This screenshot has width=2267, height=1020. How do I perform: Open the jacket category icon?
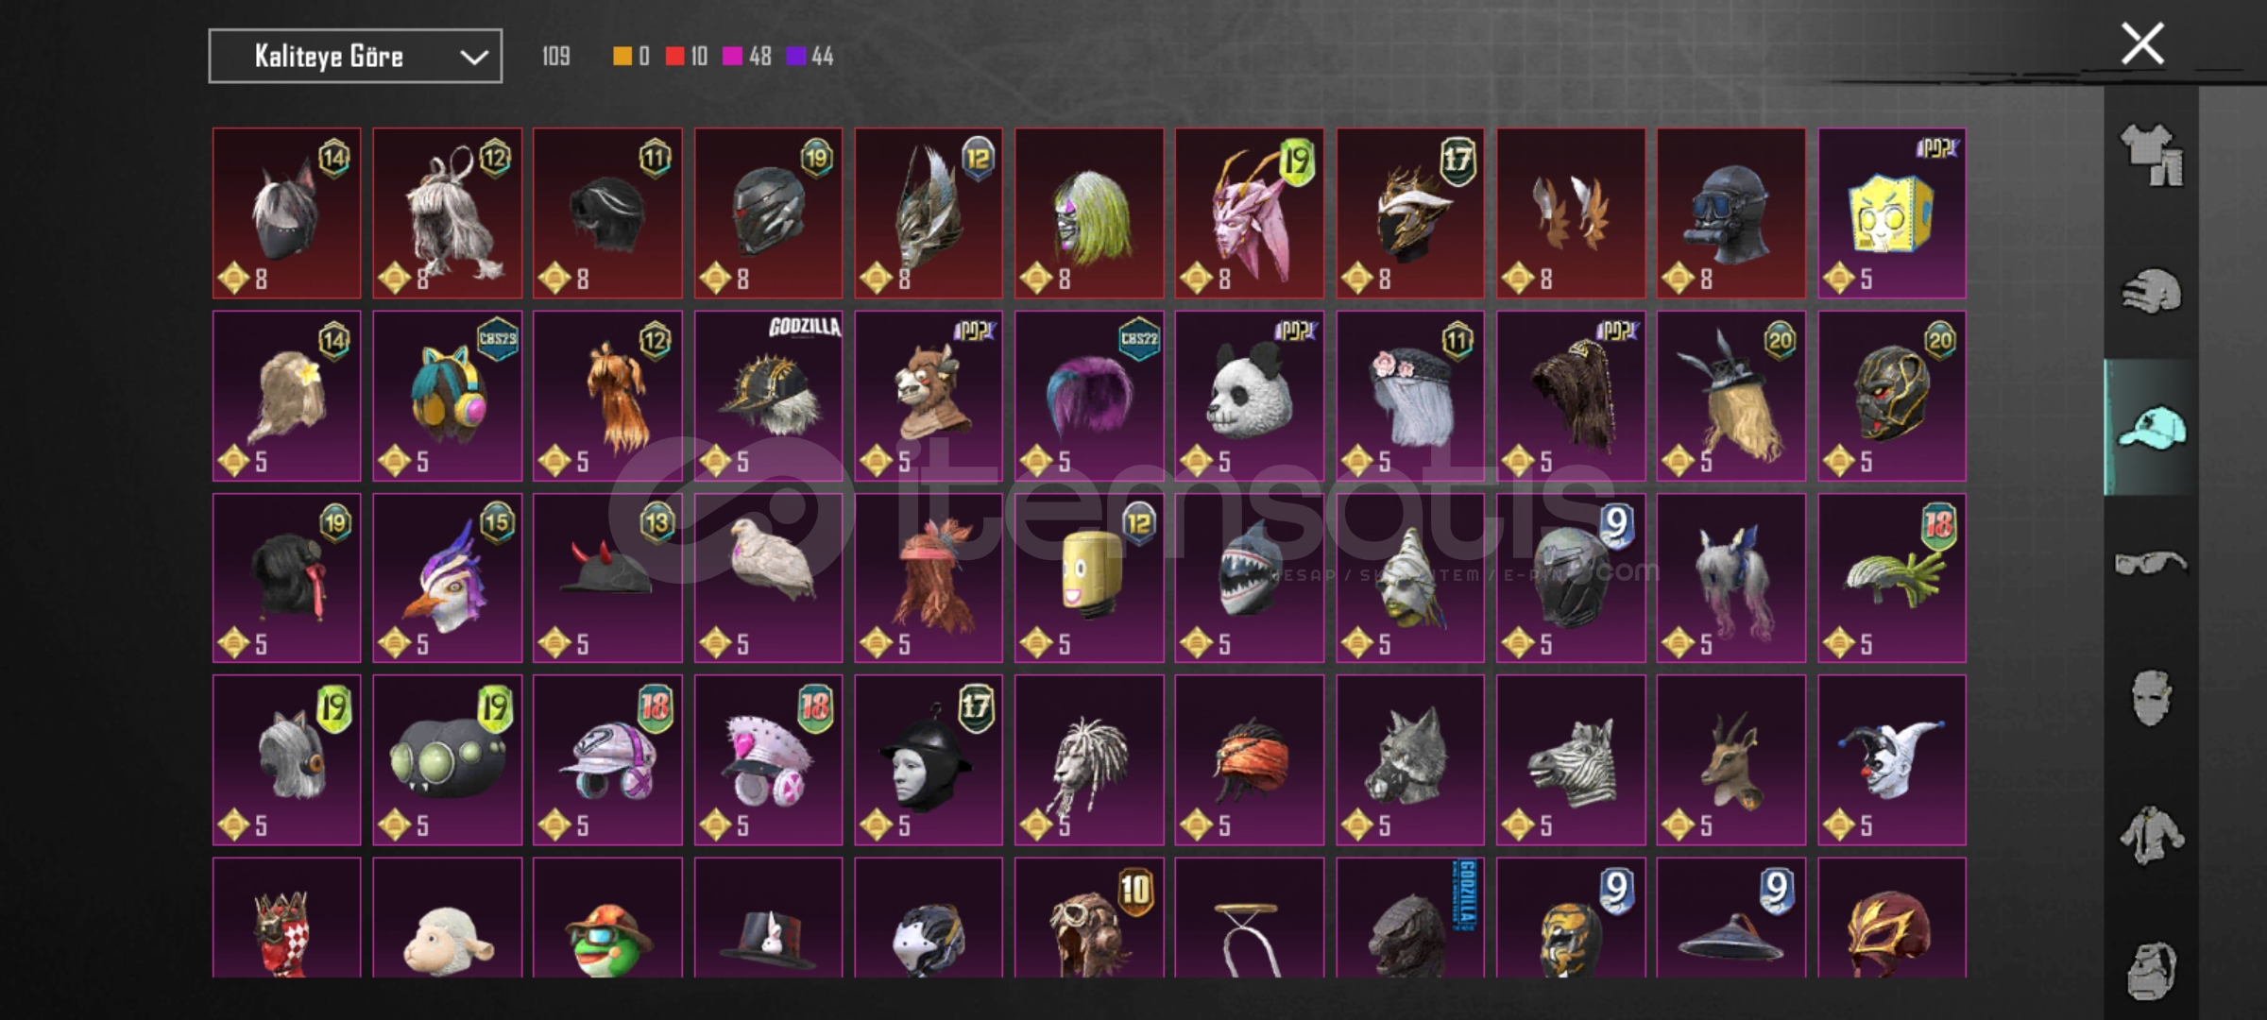point(2151,835)
